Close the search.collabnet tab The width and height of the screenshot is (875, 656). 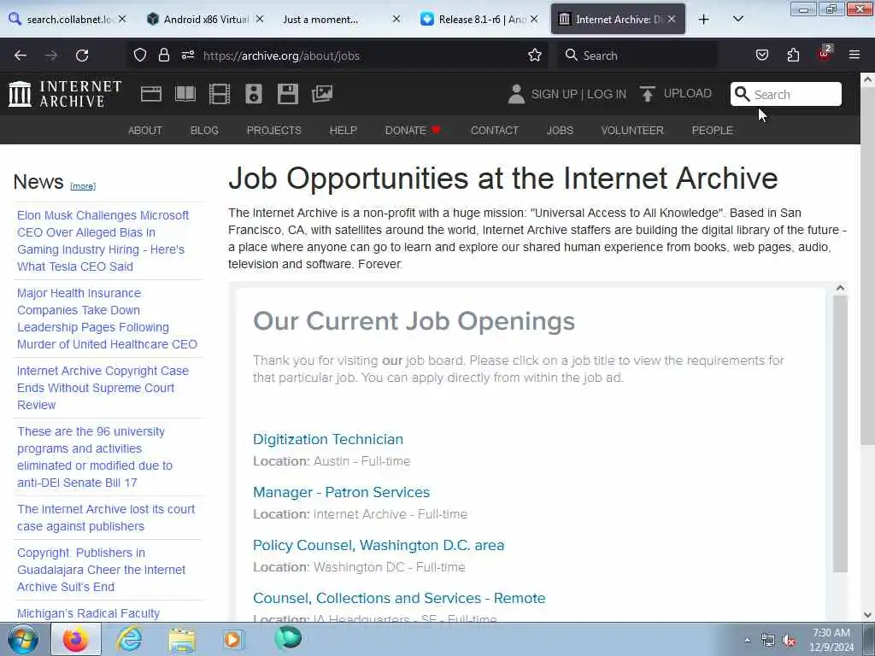[x=122, y=19]
